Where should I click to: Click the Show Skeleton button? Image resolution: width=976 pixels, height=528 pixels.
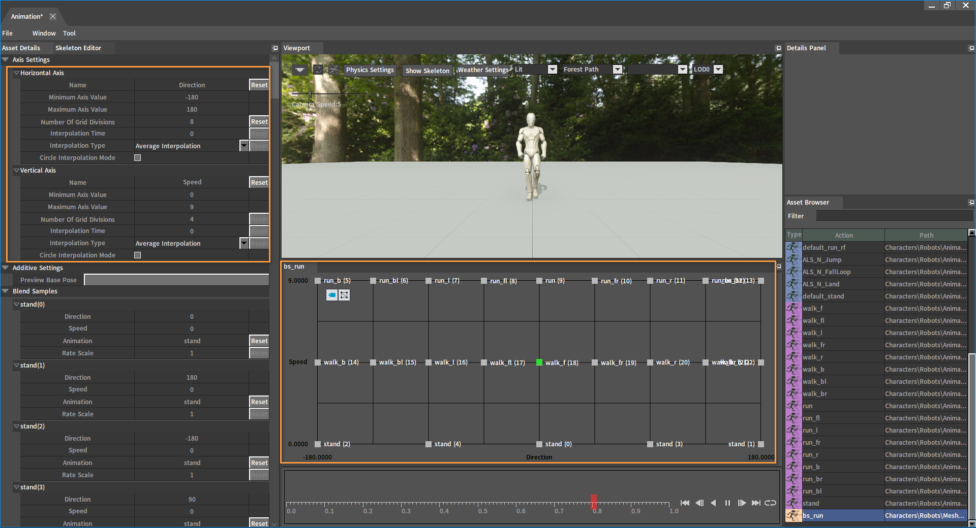[428, 71]
